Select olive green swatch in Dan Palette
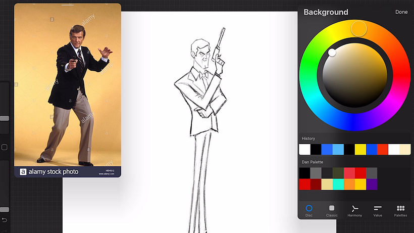The width and height of the screenshot is (414, 233). pos(338,173)
